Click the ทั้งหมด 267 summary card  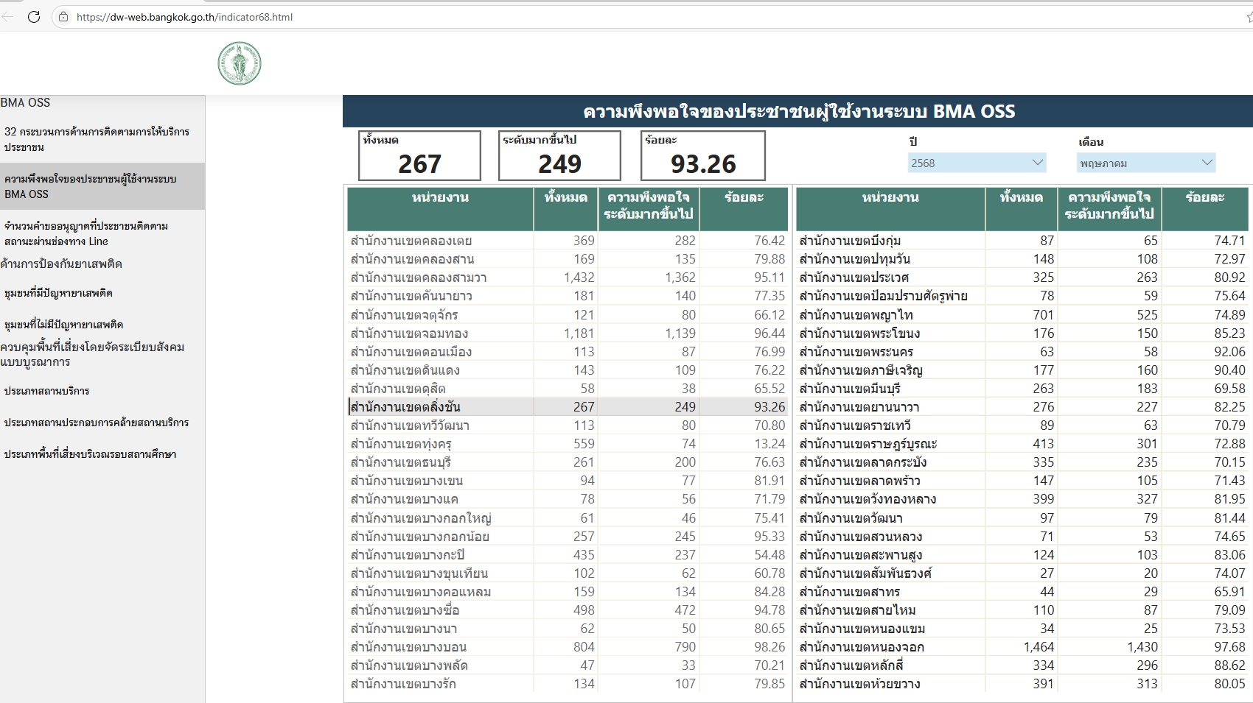click(x=419, y=155)
